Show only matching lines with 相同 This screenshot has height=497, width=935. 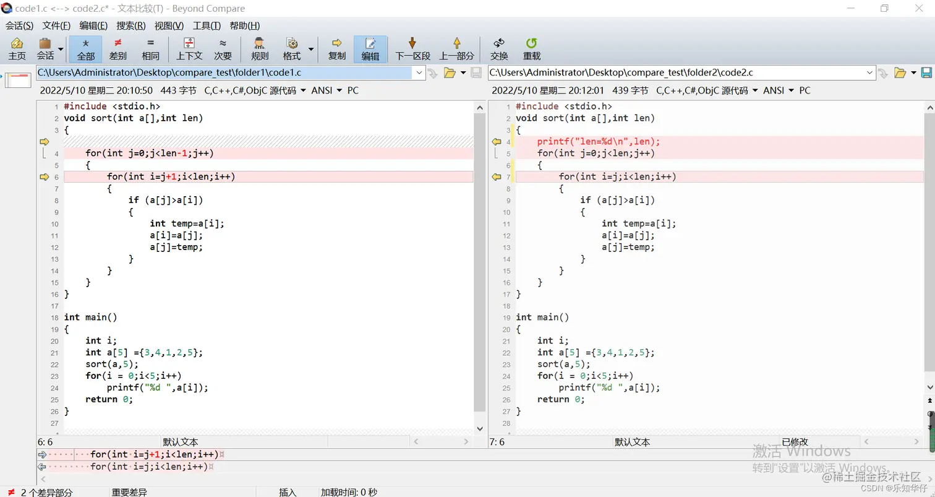150,49
